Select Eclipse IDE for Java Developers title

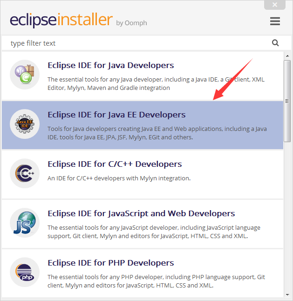(111, 65)
